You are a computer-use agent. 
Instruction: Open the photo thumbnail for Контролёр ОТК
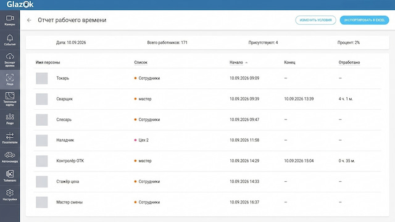click(42, 161)
